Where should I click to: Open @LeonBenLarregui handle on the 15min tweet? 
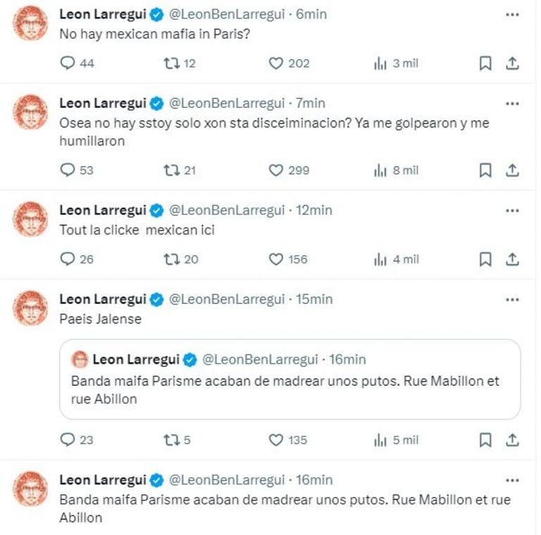coord(227,299)
